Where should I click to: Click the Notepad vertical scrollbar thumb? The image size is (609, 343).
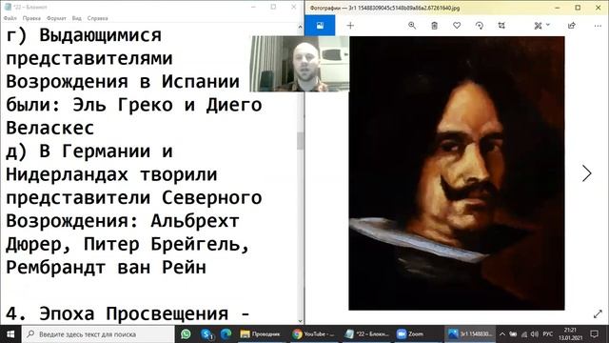(301, 141)
